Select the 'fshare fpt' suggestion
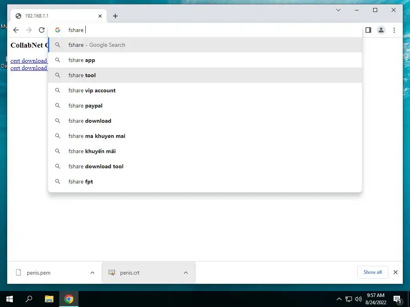 (205, 181)
